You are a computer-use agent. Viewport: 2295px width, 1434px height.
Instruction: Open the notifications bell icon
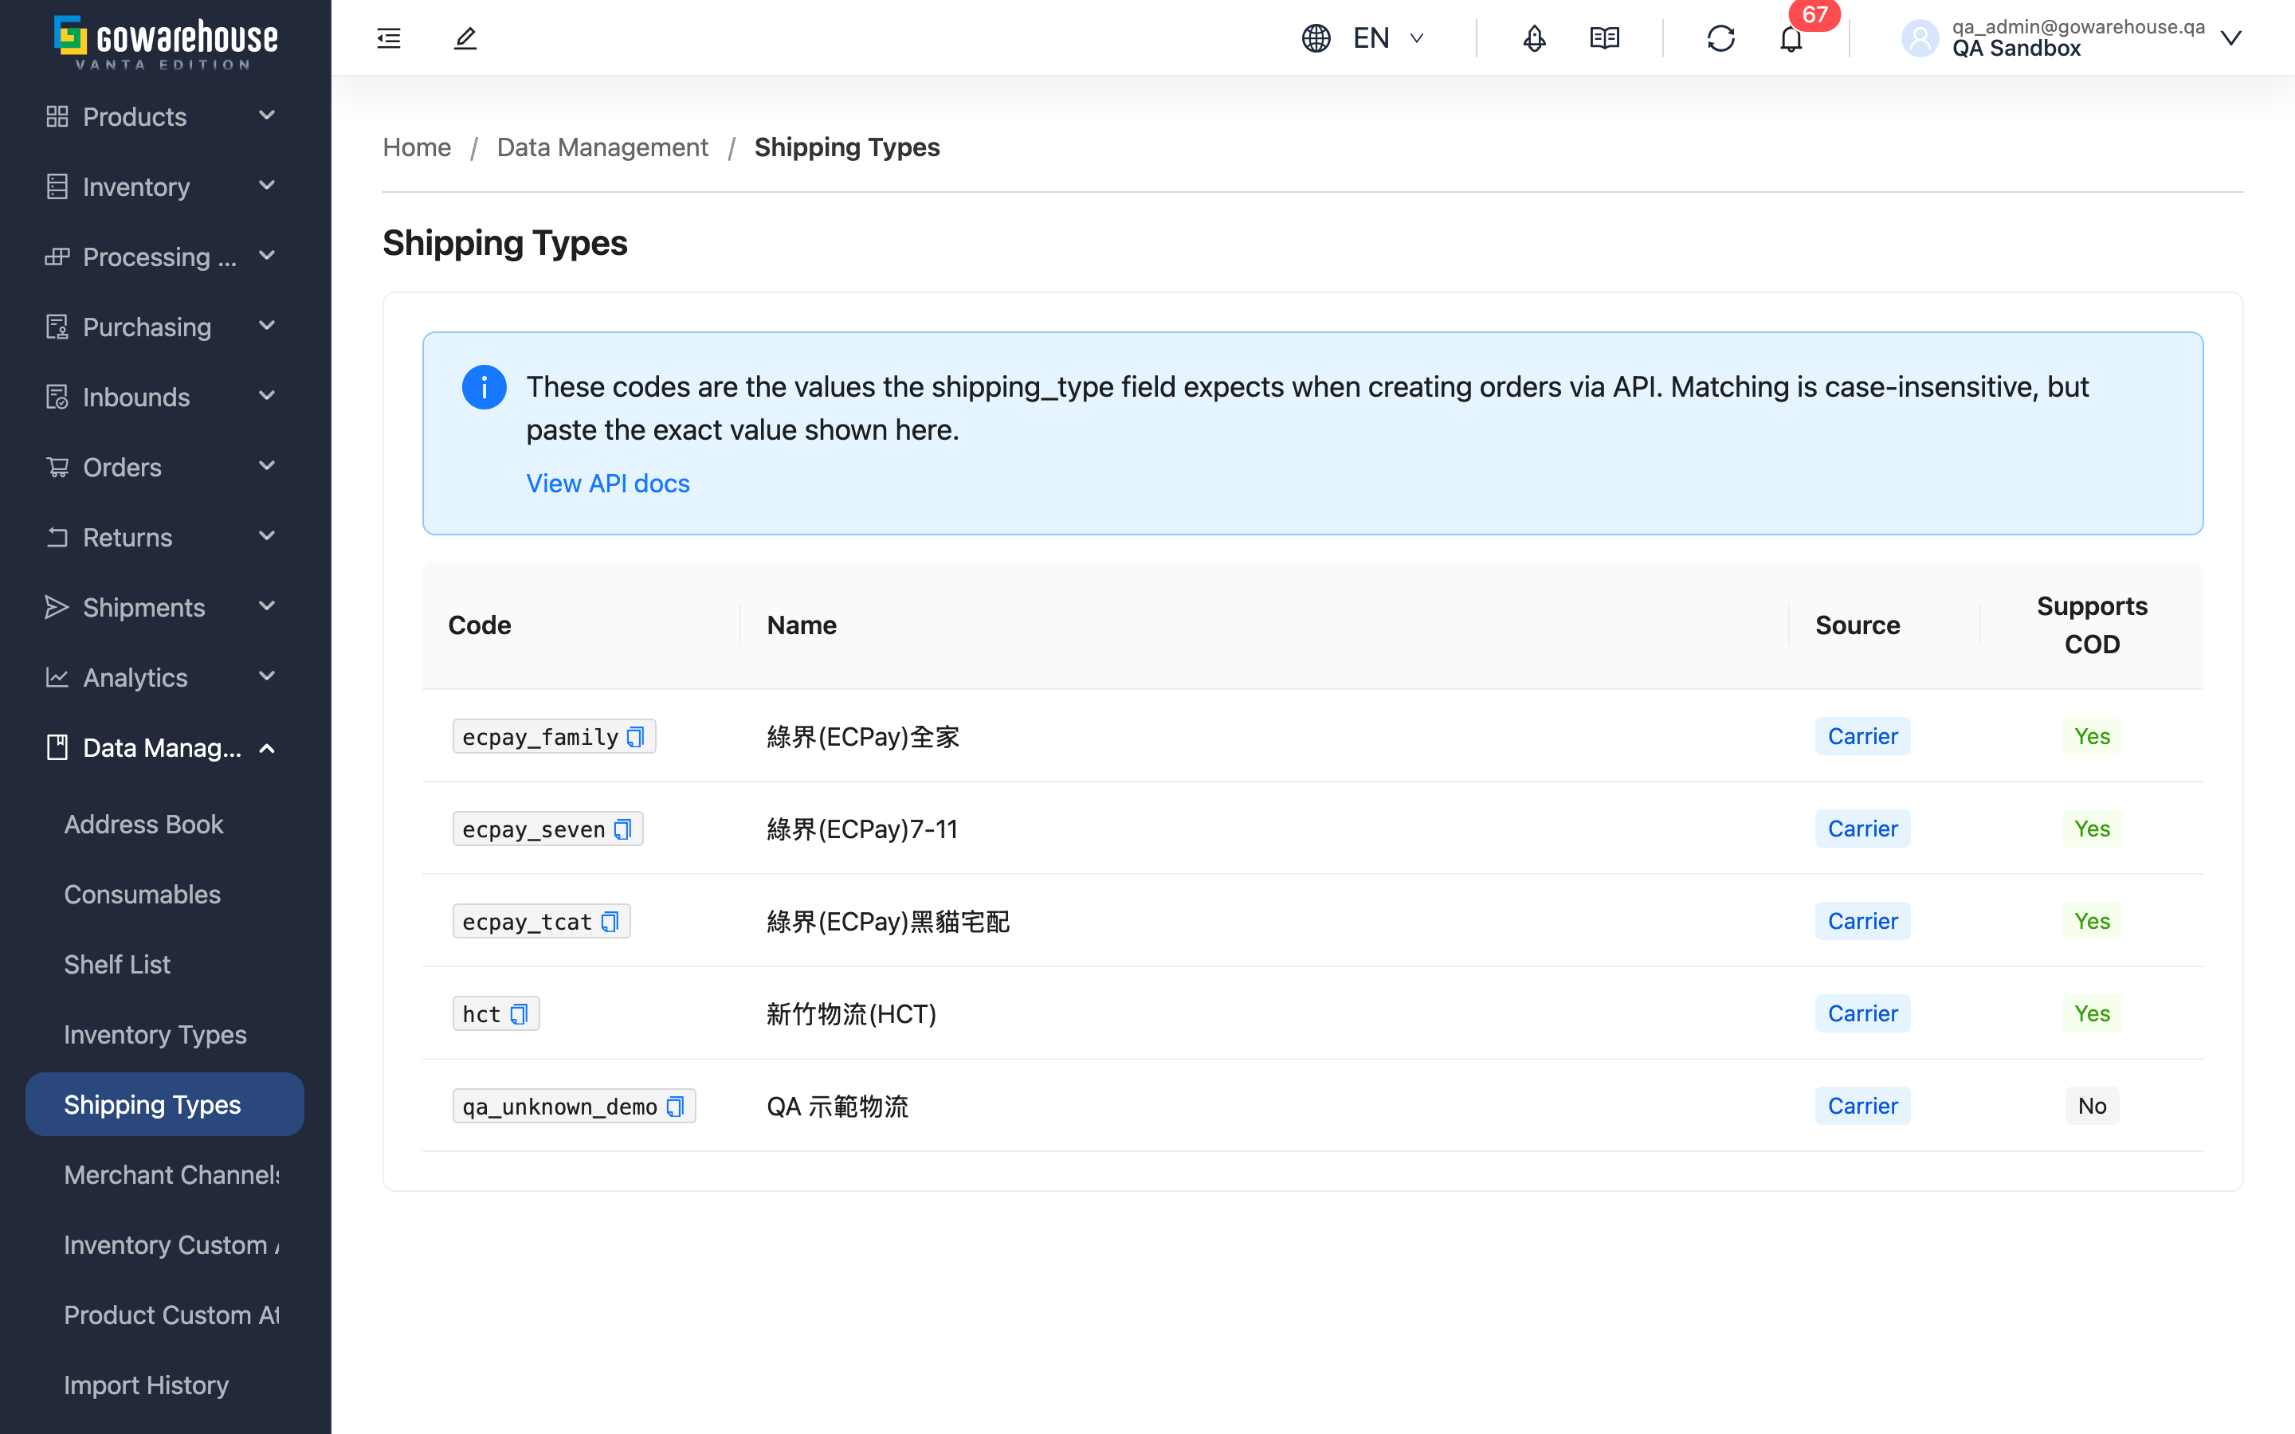coord(1791,39)
